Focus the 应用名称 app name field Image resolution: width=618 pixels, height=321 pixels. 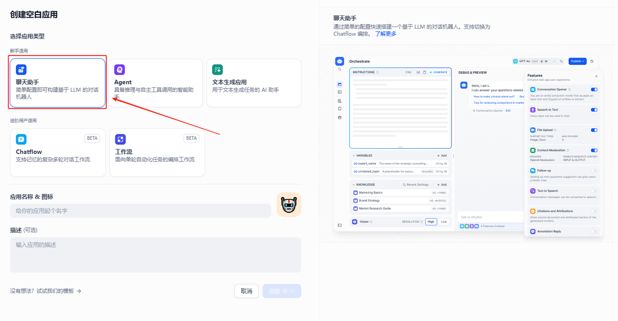click(140, 211)
